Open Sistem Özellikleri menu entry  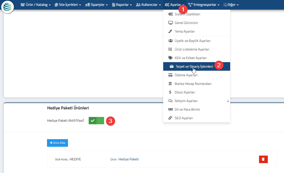(x=197, y=14)
